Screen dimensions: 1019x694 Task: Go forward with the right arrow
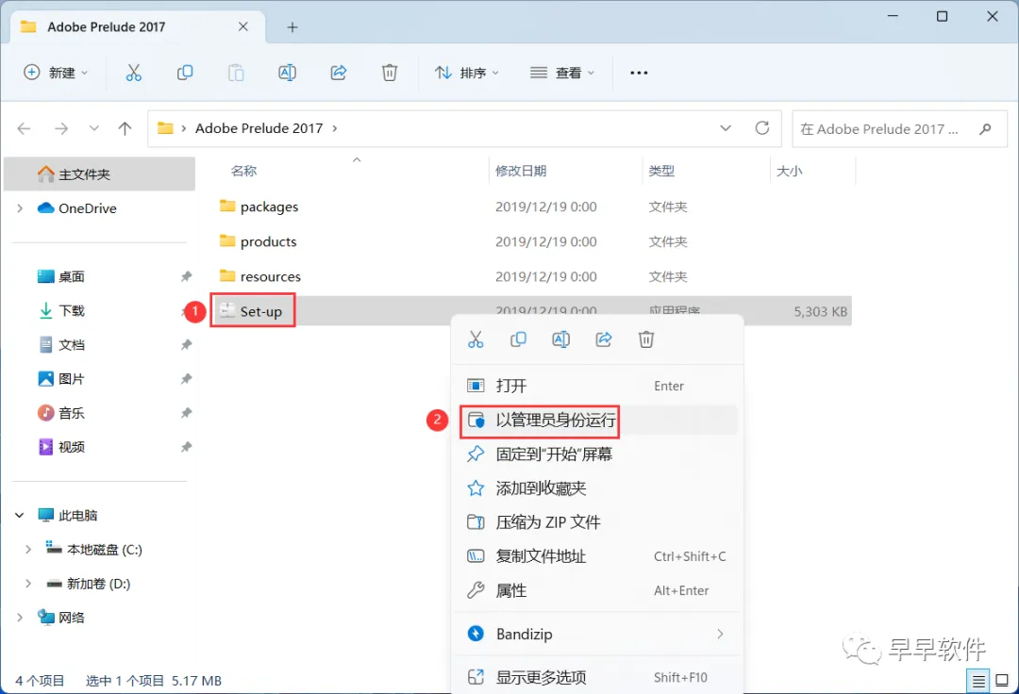coord(61,128)
